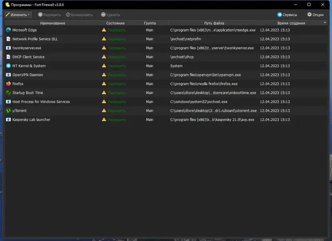Click the Firefox app icon

[8, 84]
